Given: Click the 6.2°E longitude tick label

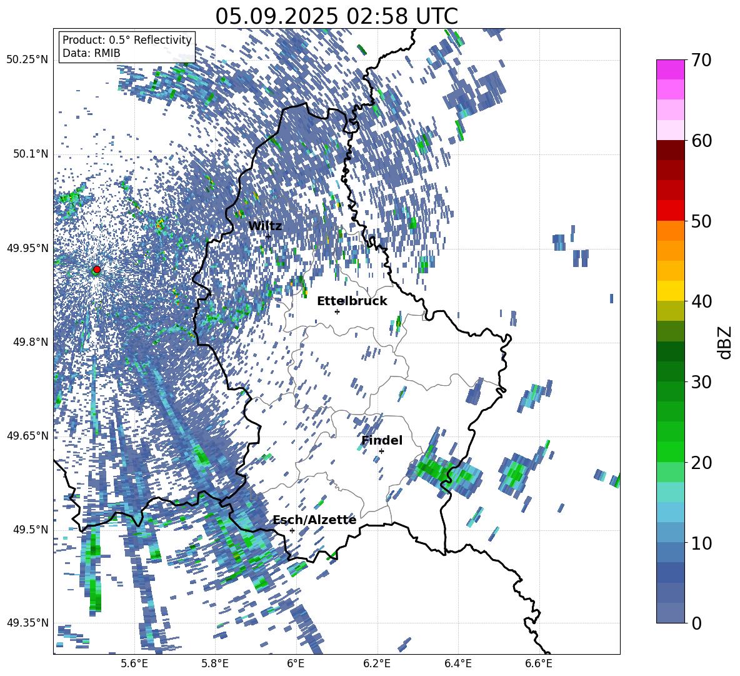Looking at the screenshot, I should tap(377, 663).
